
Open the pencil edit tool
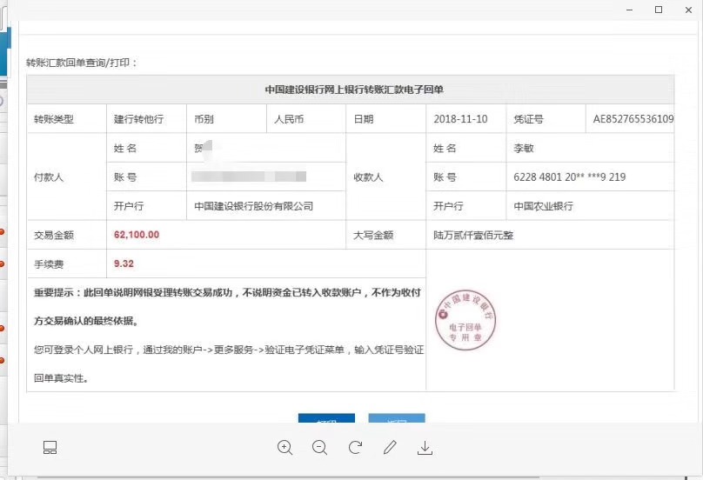(x=390, y=447)
